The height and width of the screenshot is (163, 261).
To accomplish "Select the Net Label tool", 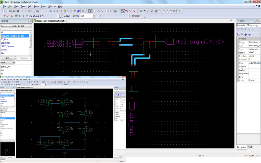I will 155,11.
